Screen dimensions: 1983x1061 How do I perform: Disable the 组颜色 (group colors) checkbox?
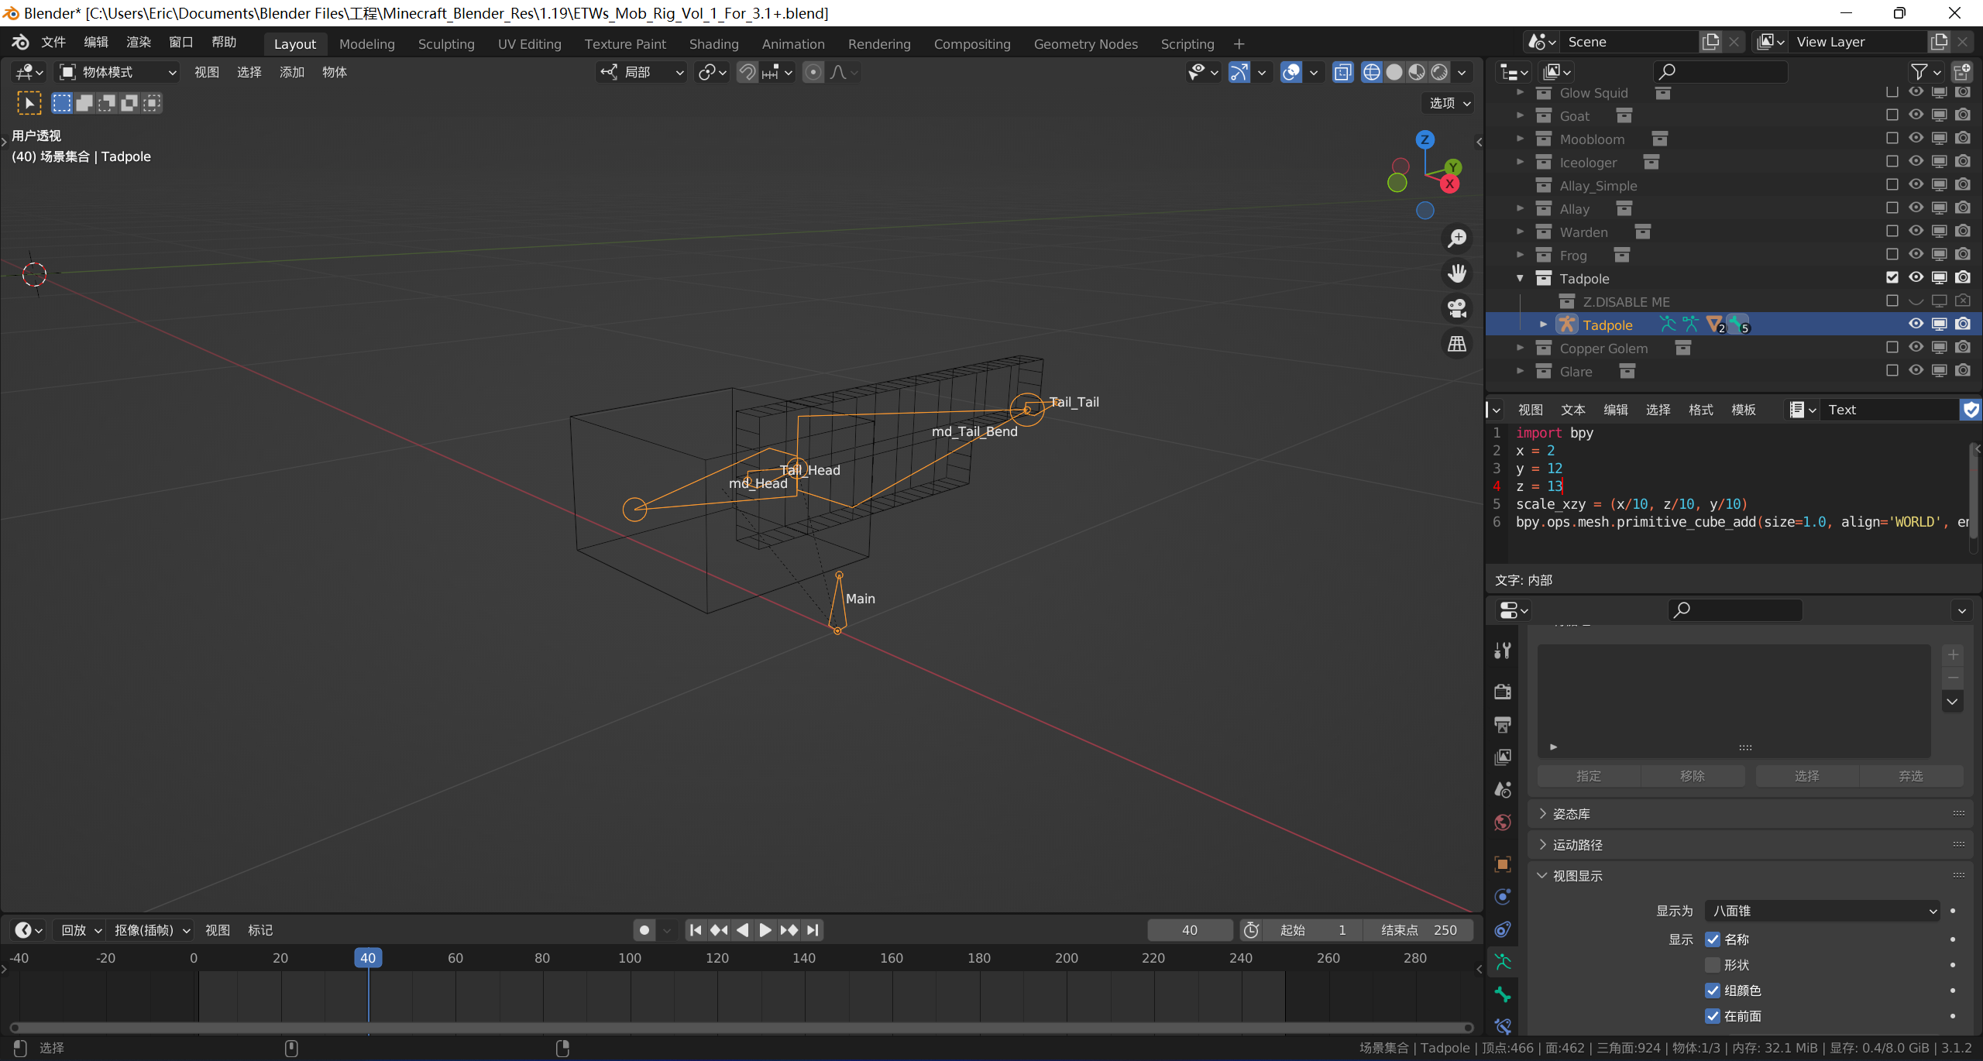(x=1713, y=991)
